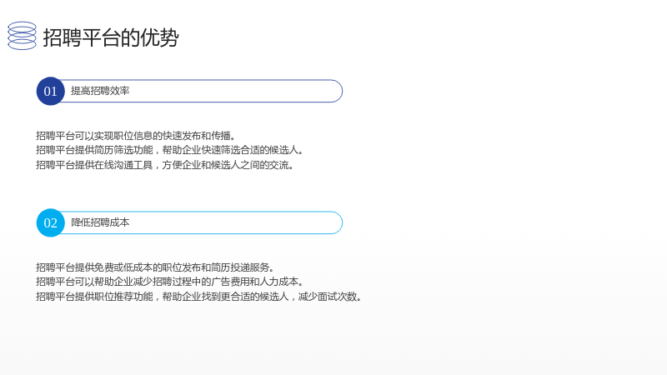667x375 pixels.
Task: Click the light blue 02 circle badge
Action: coord(50,222)
